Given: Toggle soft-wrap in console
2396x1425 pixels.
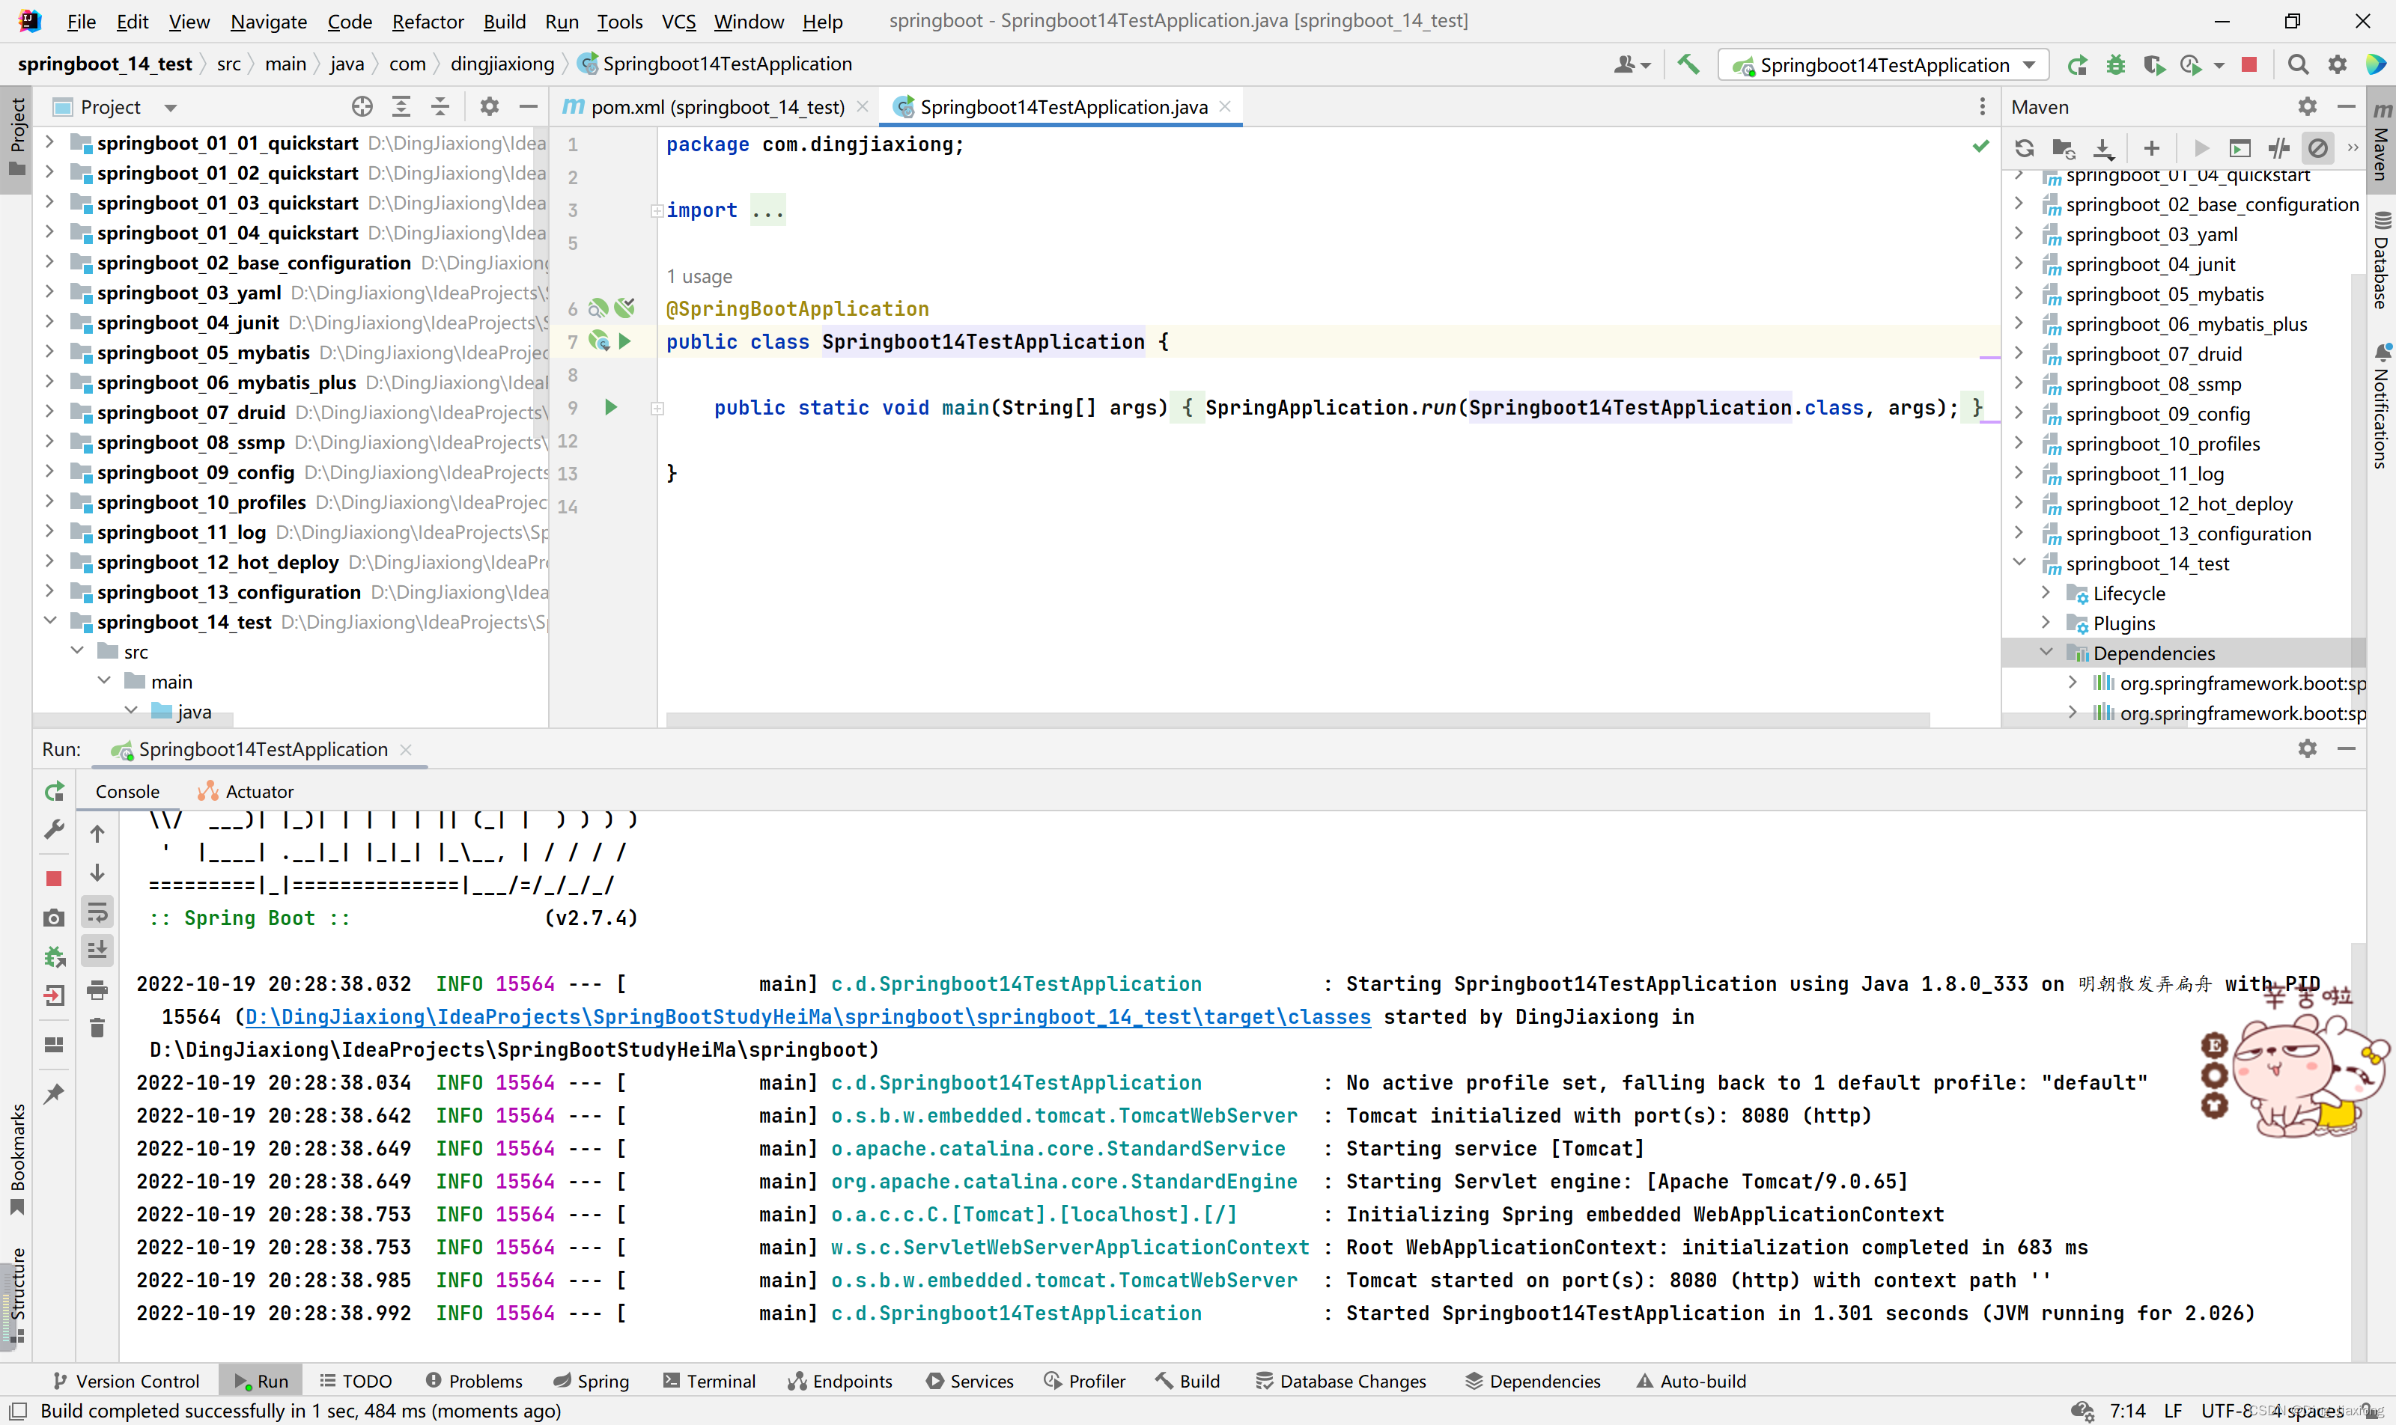Looking at the screenshot, I should click(x=97, y=912).
